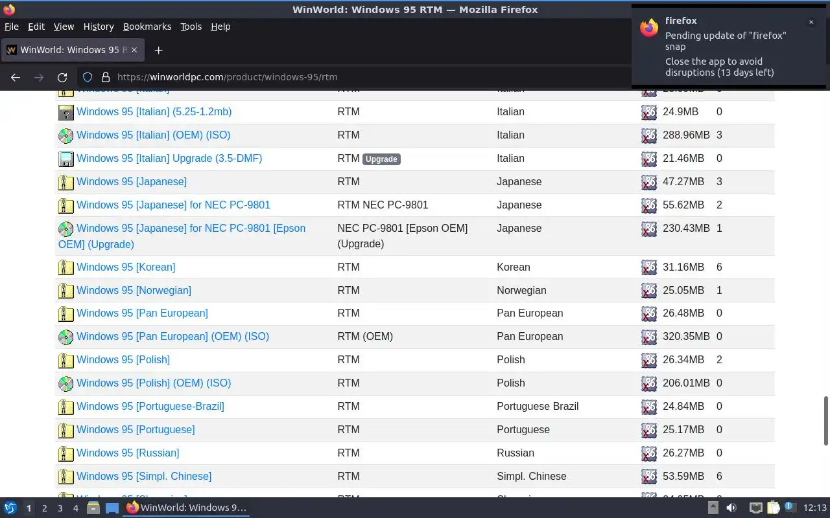
Task: Open the update notifier tray icon
Action: pyautogui.click(x=790, y=508)
